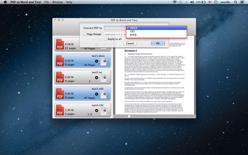The image size is (248, 155).
Task: Open settings gear for test4.rtfd
Action: tap(96, 110)
